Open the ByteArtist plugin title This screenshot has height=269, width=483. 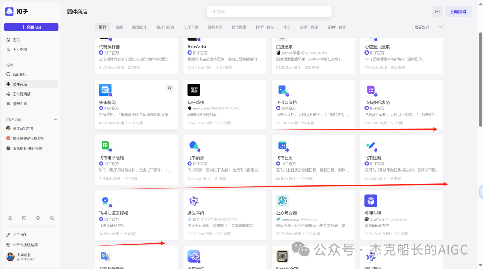click(x=197, y=47)
